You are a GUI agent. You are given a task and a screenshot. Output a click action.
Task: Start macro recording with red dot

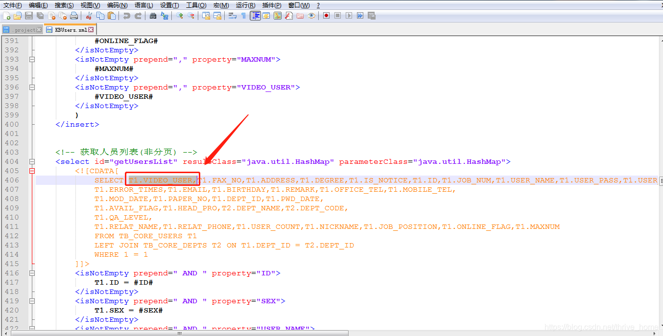(326, 16)
